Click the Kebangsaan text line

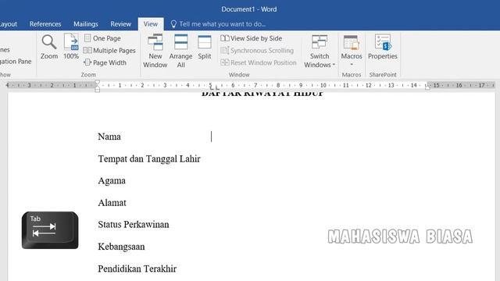tap(121, 247)
